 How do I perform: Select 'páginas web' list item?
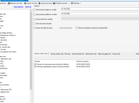point(5,92)
